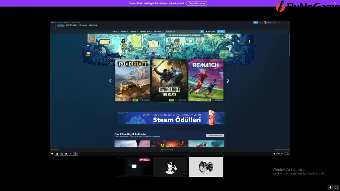The height and width of the screenshot is (191, 340).
Task: Open Discord from the shared taskbar
Action: pyautogui.click(x=66, y=154)
